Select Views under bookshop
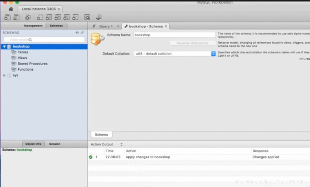 (x=22, y=58)
